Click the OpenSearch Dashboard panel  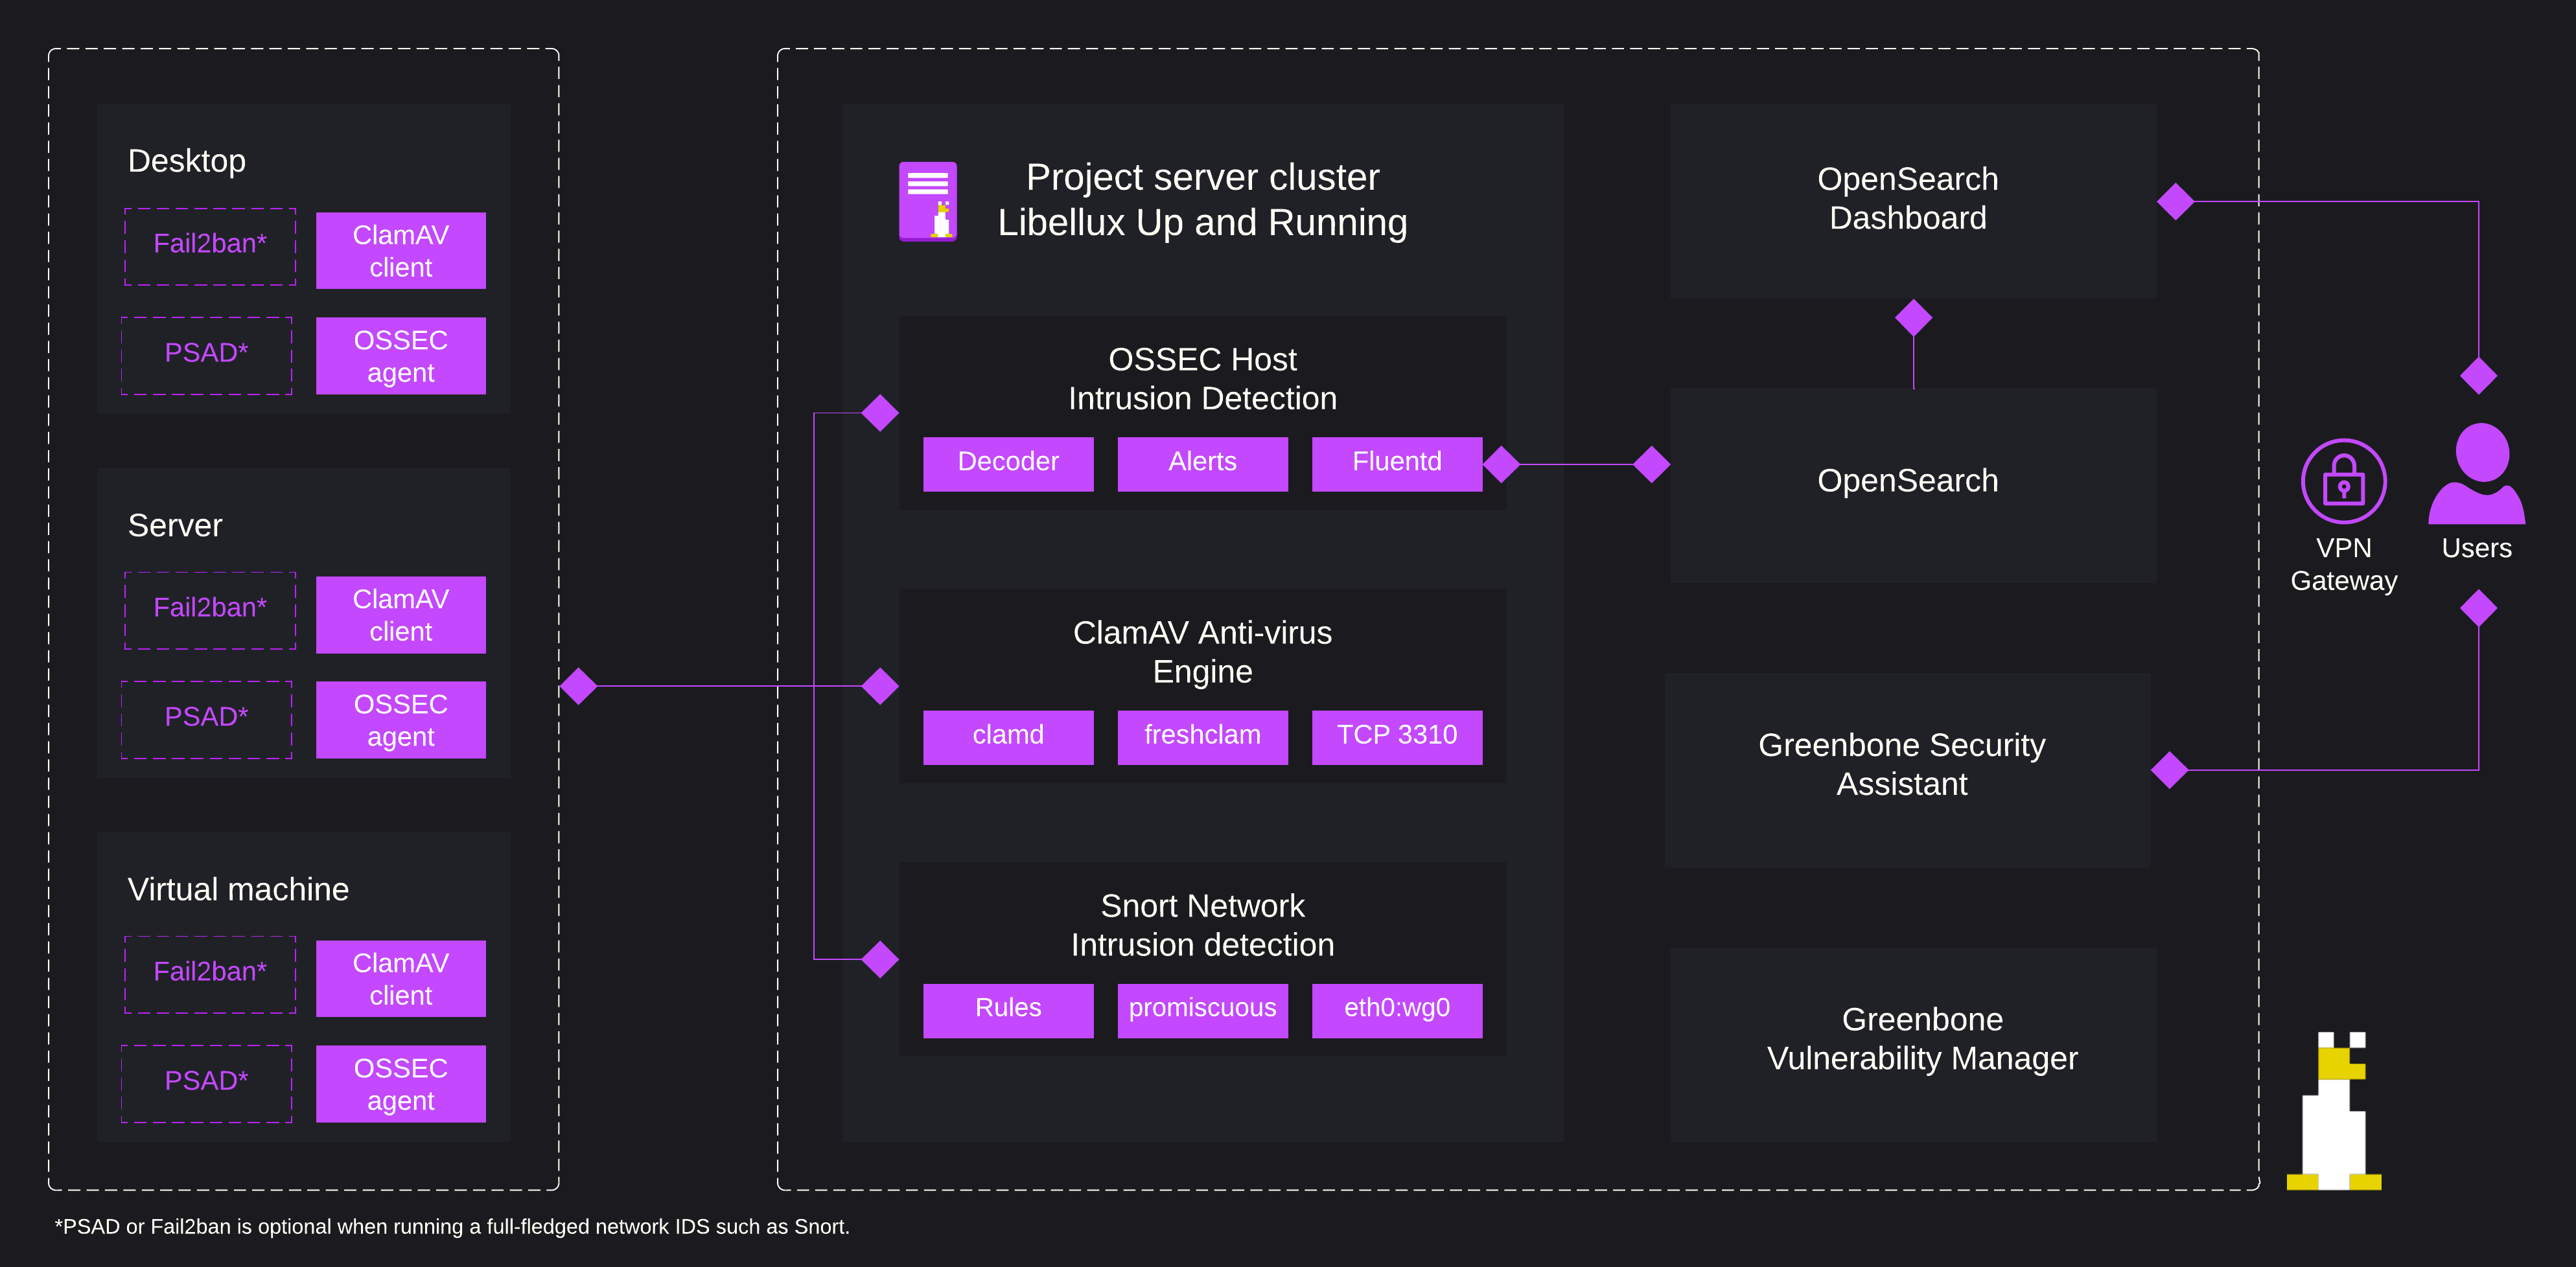(x=1912, y=200)
